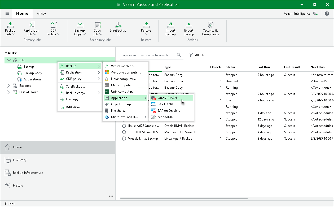The height and width of the screenshot is (207, 334).
Task: Expand the Last 24 Hours tree node
Action: tap(9, 92)
